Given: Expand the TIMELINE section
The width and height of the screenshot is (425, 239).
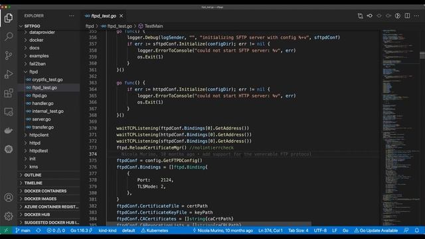Looking at the screenshot, I should click(48, 183).
